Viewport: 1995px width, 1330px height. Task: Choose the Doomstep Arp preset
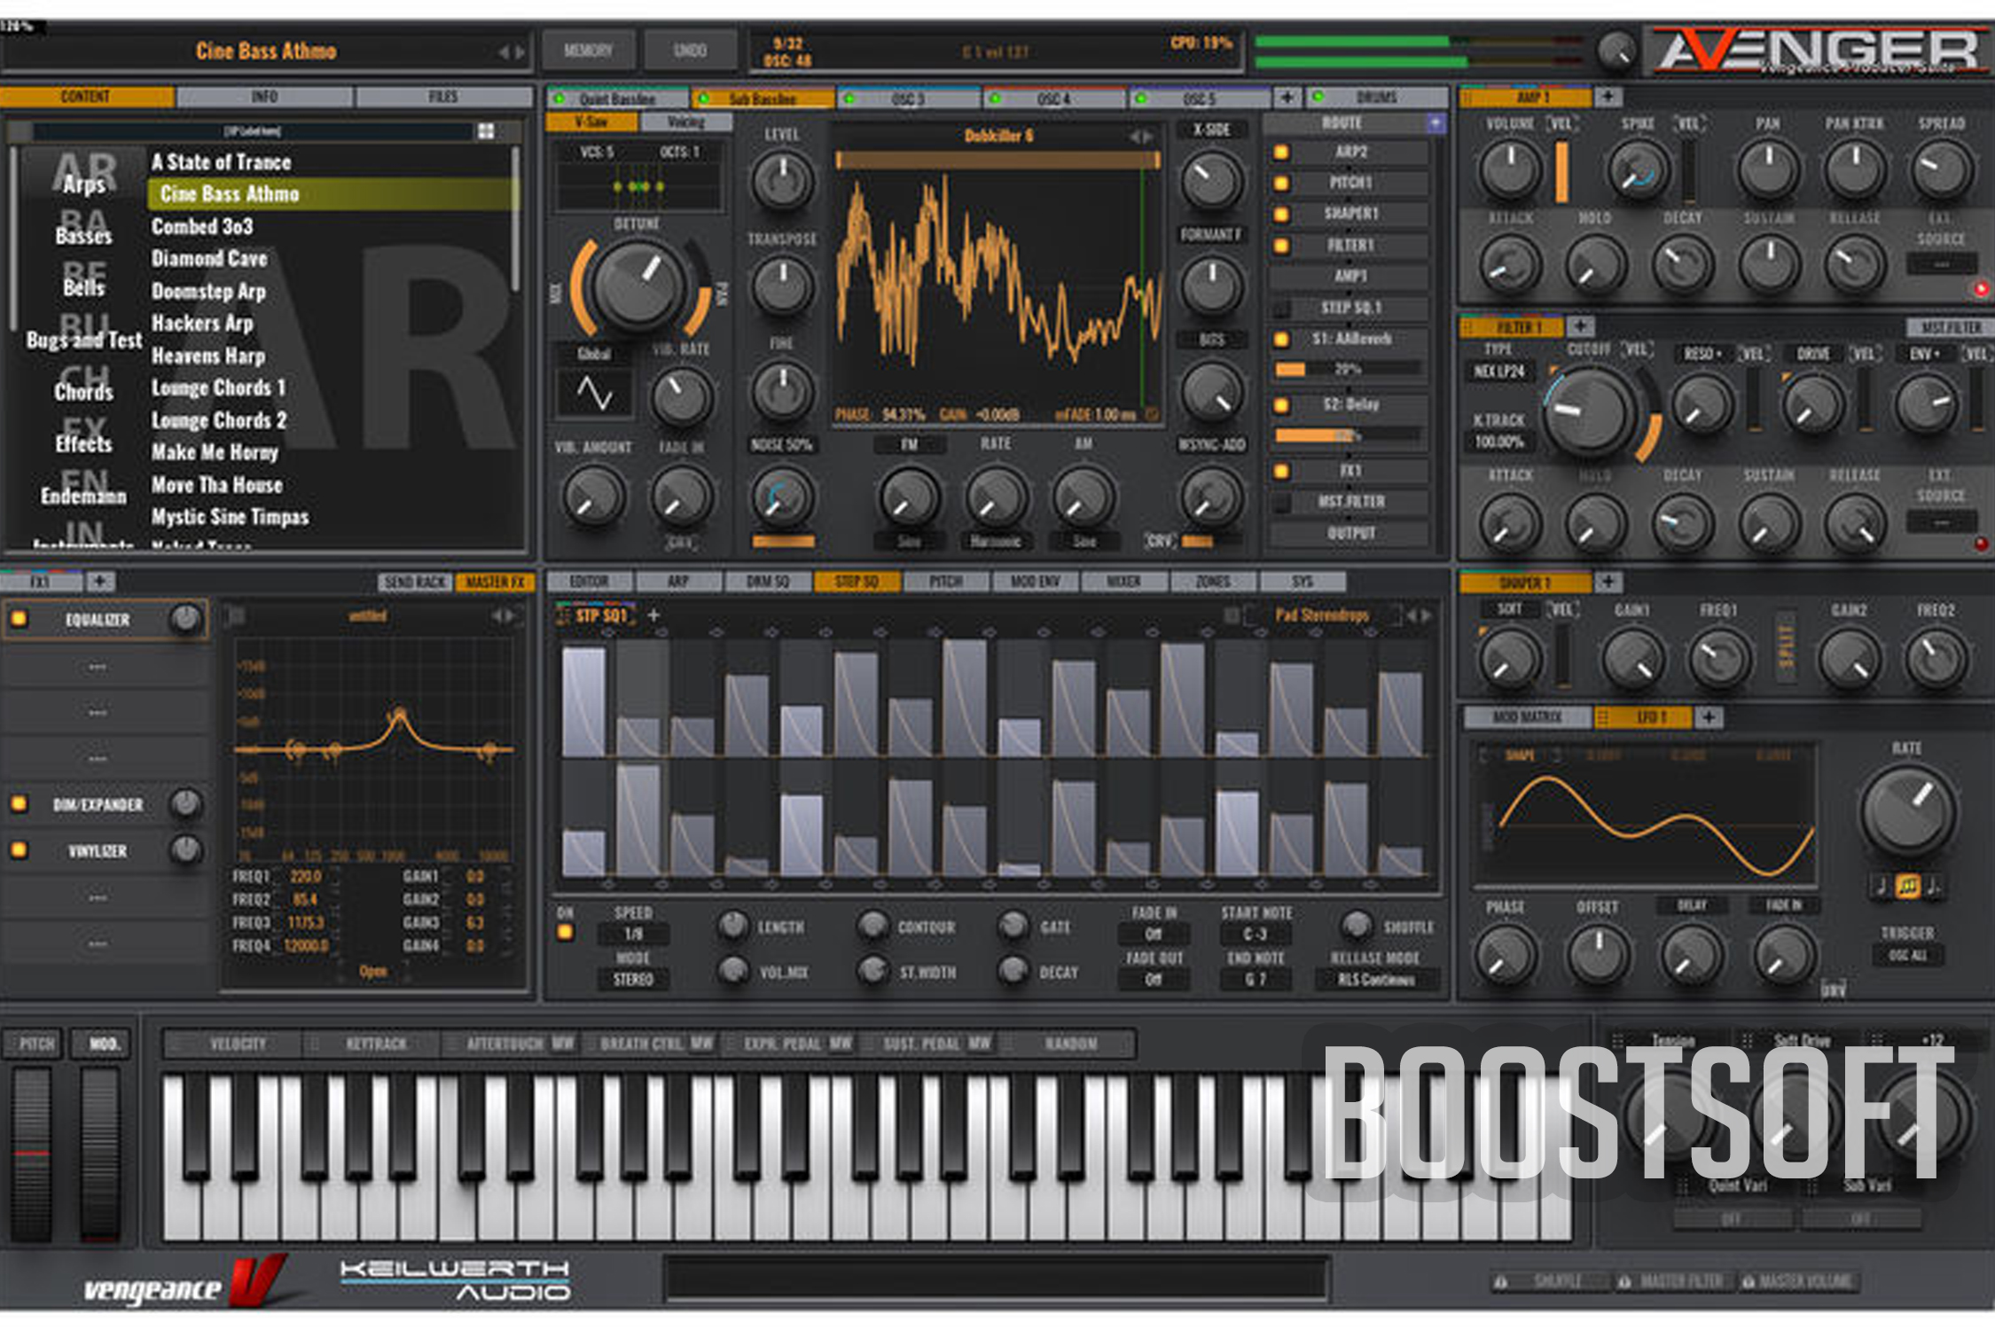(208, 291)
